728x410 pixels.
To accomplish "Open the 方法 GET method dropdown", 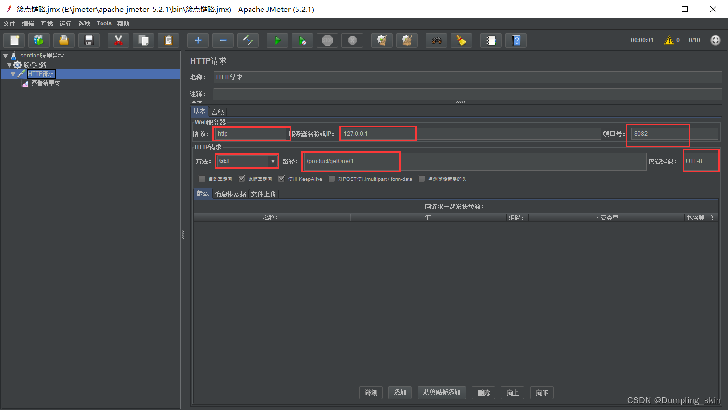I will point(273,161).
